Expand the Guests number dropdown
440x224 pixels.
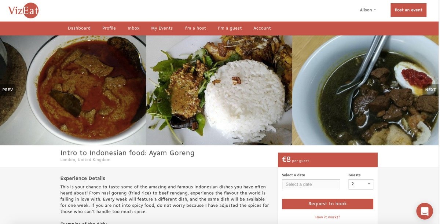(361, 184)
